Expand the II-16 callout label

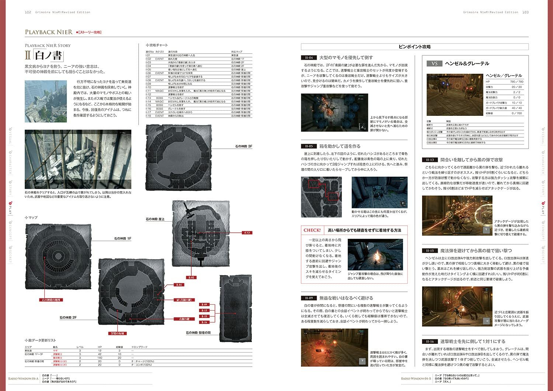pos(205,322)
